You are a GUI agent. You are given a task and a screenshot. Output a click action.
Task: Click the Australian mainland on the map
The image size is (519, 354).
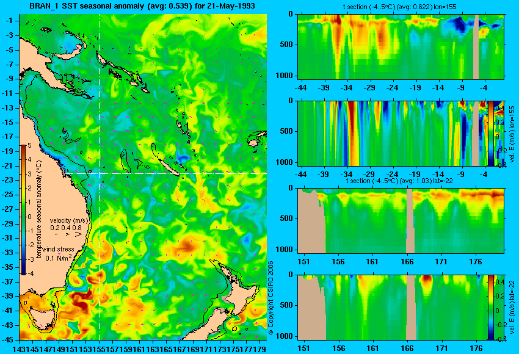click(49, 198)
